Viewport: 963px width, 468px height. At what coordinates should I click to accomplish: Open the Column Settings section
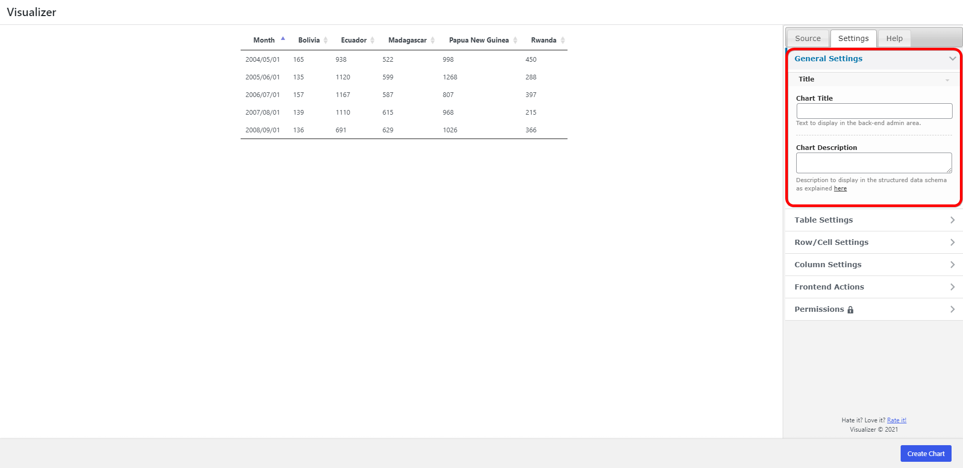click(x=952, y=265)
